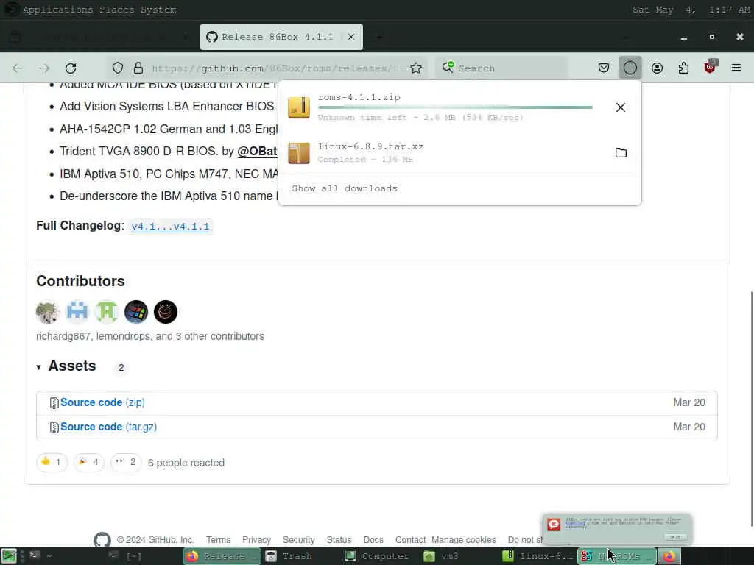Image resolution: width=754 pixels, height=565 pixels.
Task: Open the v4.1...v4.1.1 changelog link
Action: point(170,227)
